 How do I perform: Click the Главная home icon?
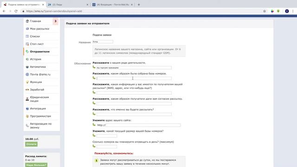click(x=27, y=21)
